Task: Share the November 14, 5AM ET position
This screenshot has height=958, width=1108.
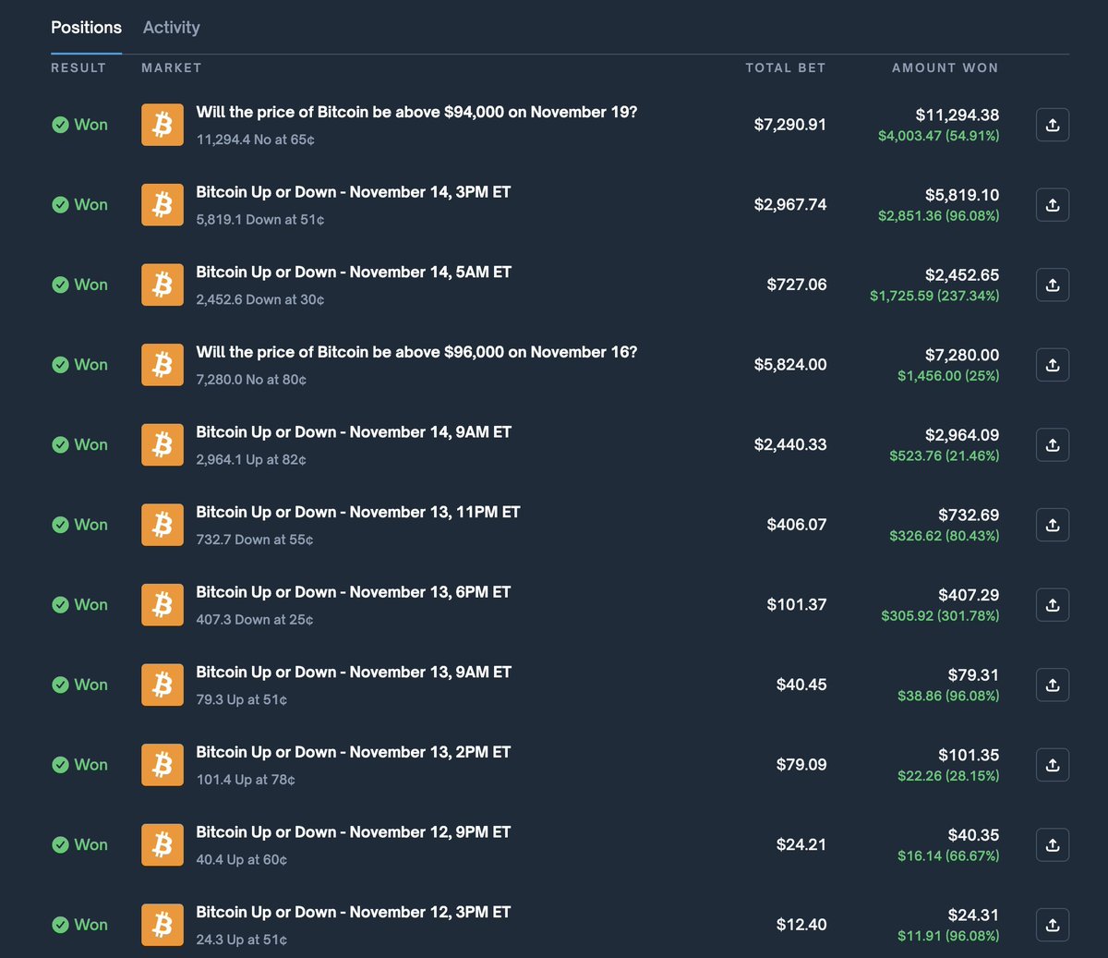Action: 1053,285
